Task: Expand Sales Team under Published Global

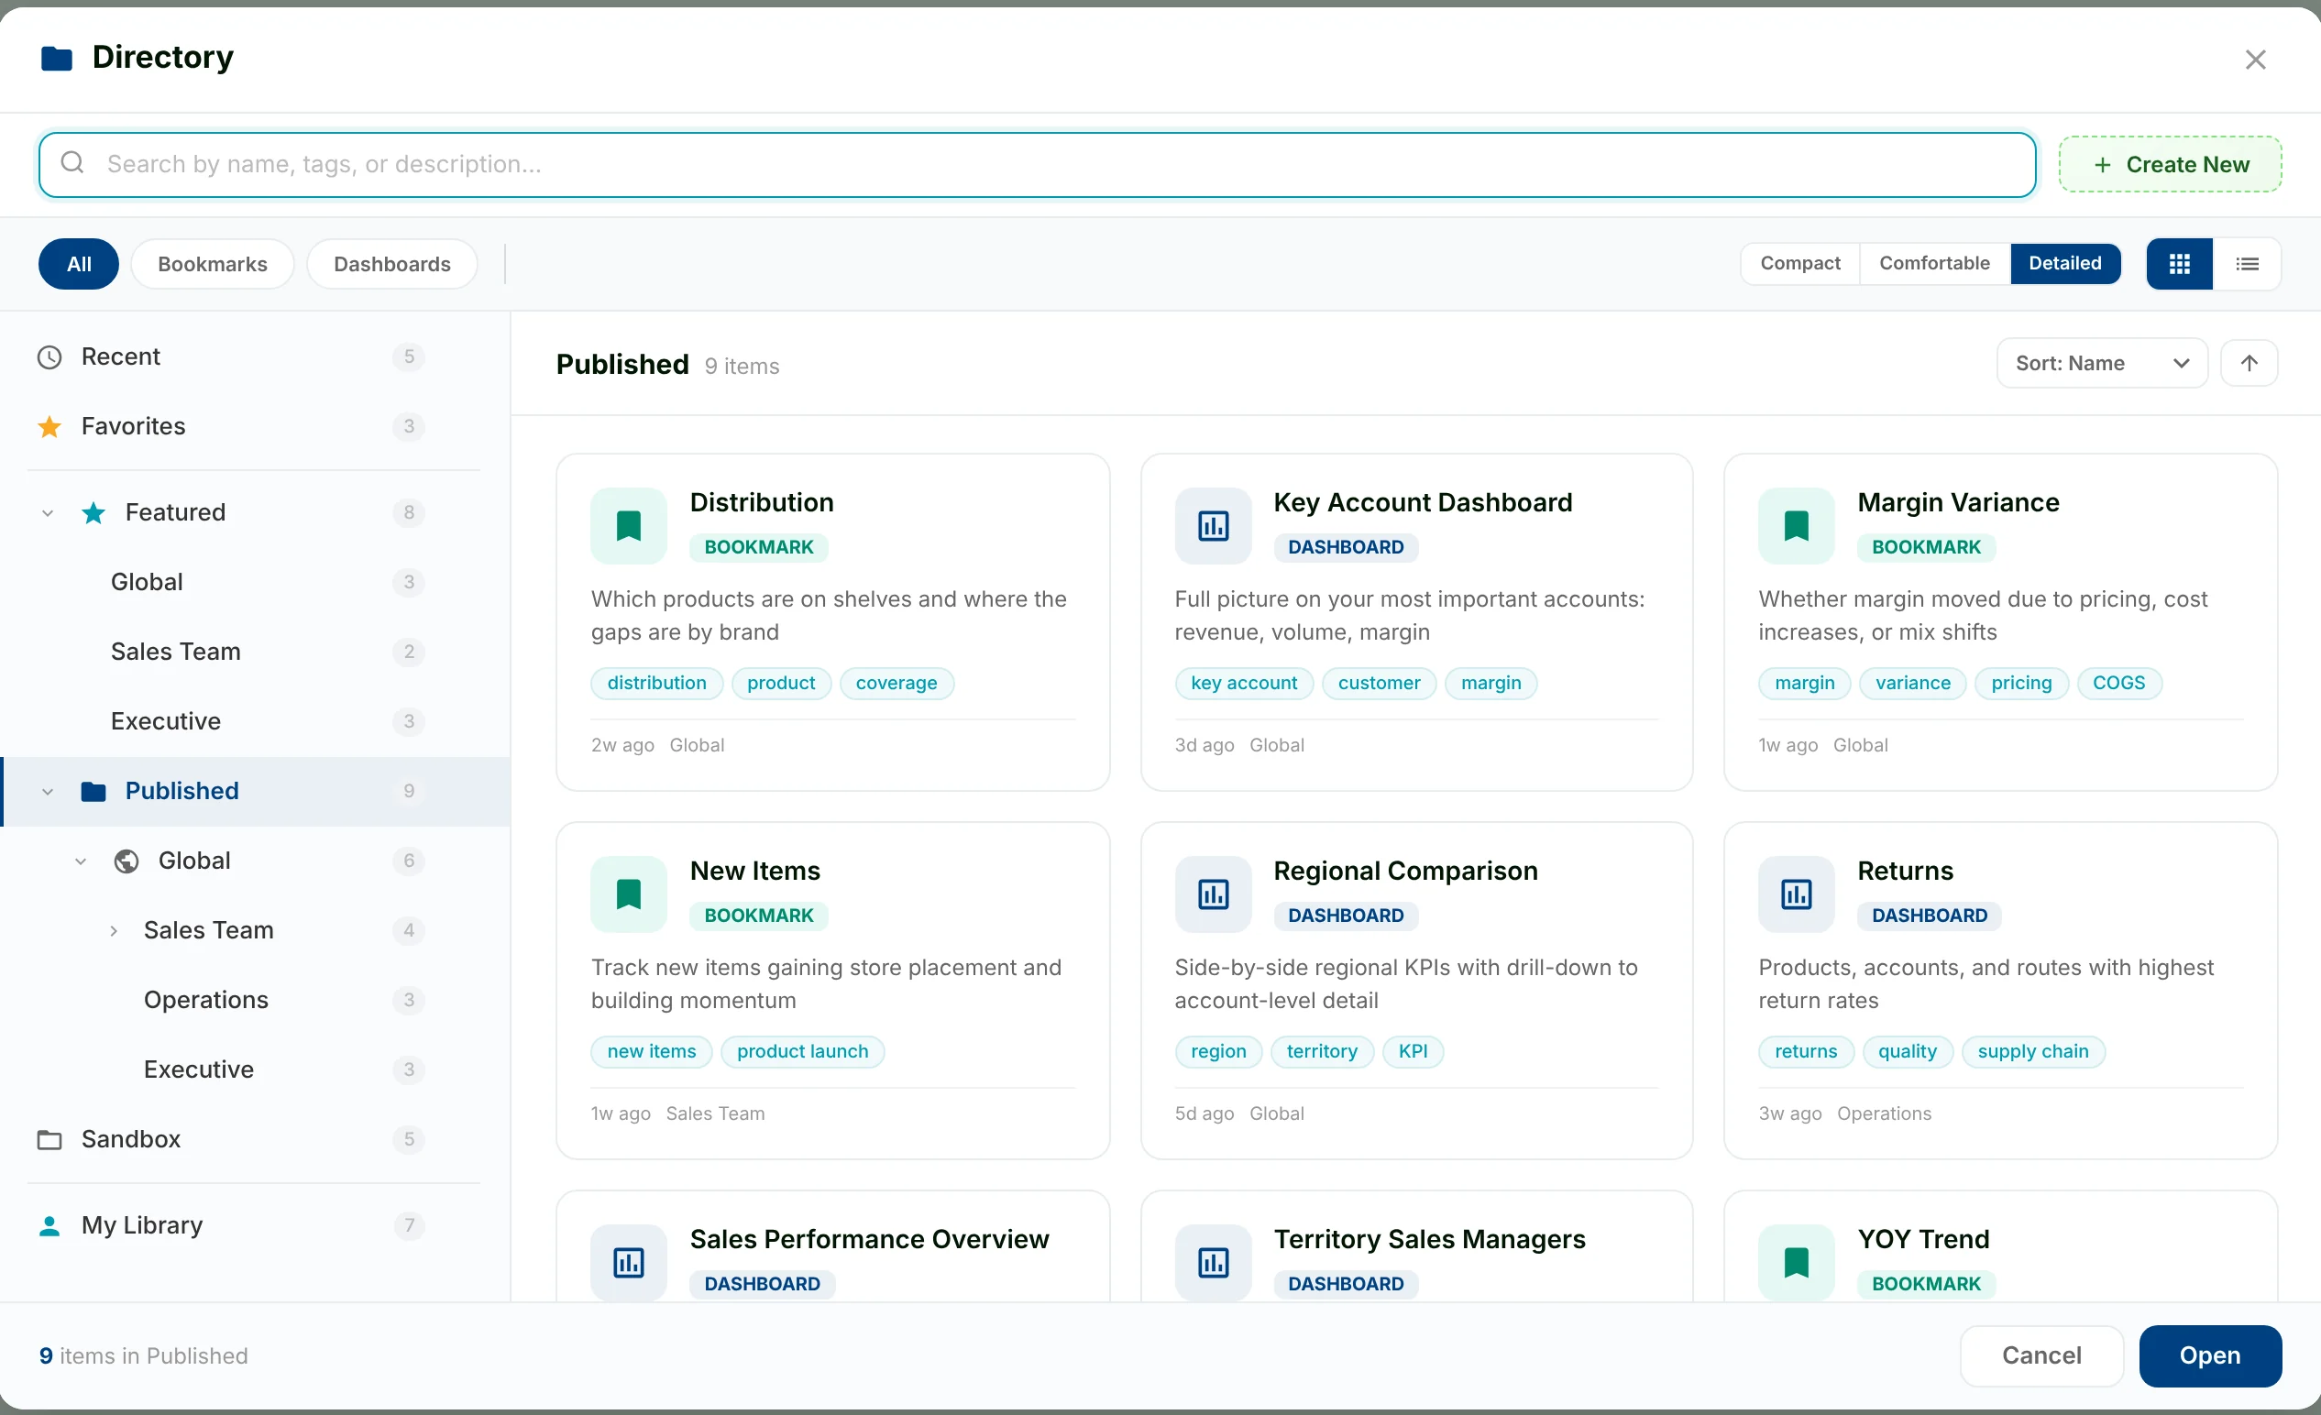Action: tap(114, 931)
